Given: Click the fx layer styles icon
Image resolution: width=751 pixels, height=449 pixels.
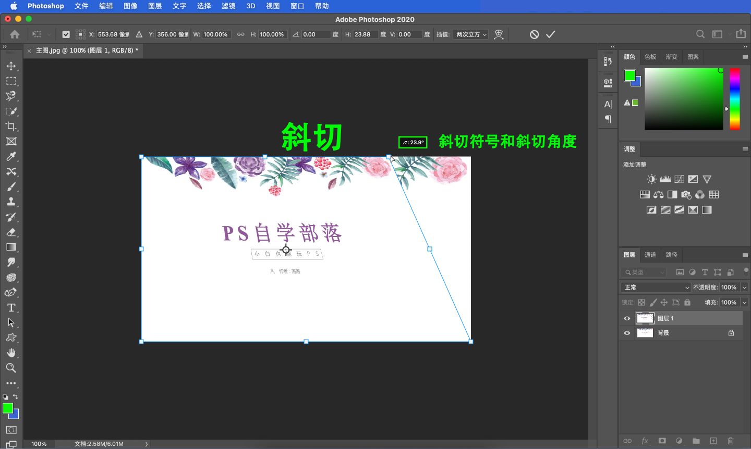Looking at the screenshot, I should [645, 440].
